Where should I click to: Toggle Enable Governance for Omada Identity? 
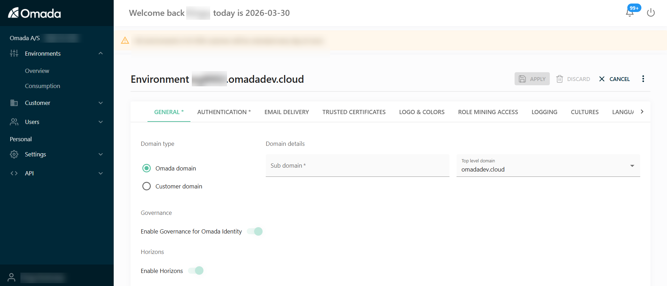[x=255, y=231]
